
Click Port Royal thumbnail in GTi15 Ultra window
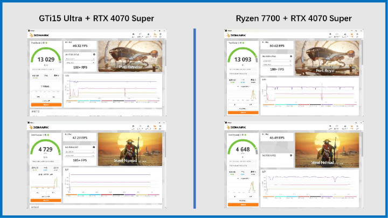click(x=130, y=57)
